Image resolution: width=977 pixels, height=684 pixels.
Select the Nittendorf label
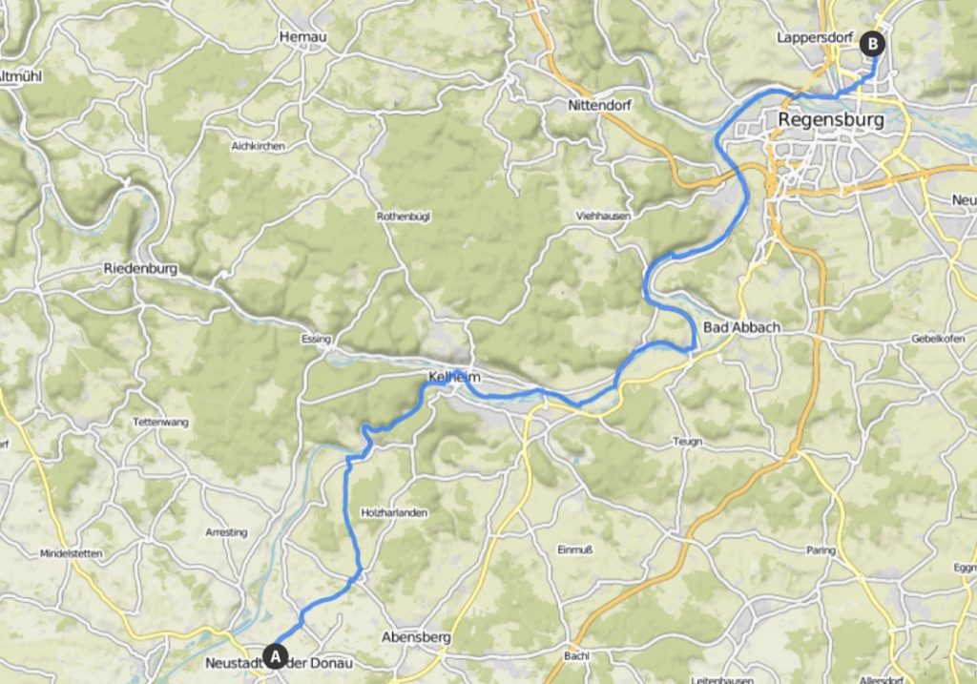[599, 105]
